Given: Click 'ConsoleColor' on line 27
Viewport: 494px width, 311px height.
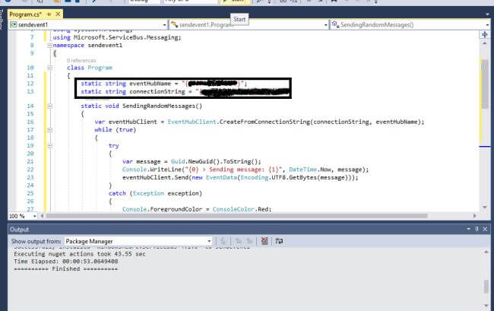Looking at the screenshot, I should (233, 209).
